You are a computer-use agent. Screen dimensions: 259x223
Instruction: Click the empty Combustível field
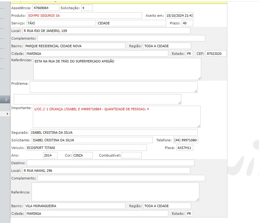(x=131, y=155)
